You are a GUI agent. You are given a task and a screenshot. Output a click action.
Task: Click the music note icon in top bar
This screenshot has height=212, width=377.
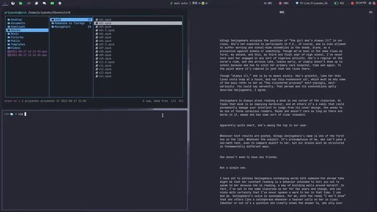point(171,3)
